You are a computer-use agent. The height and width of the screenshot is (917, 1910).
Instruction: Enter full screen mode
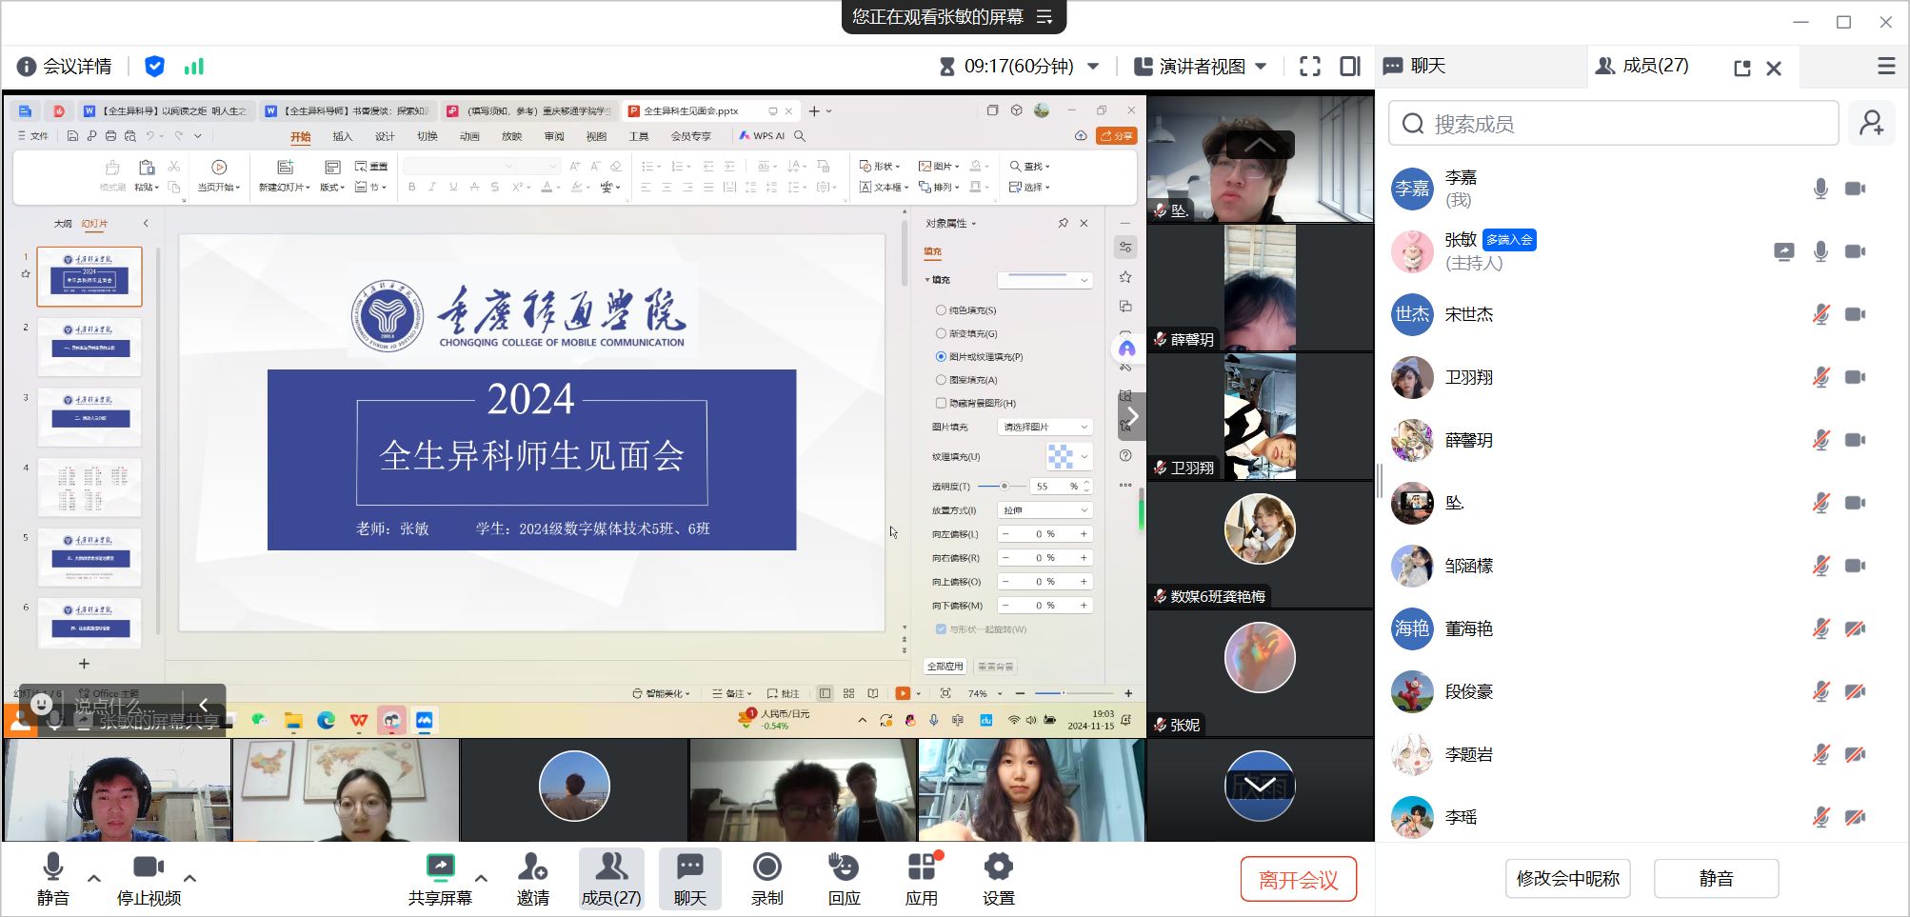(x=1310, y=67)
